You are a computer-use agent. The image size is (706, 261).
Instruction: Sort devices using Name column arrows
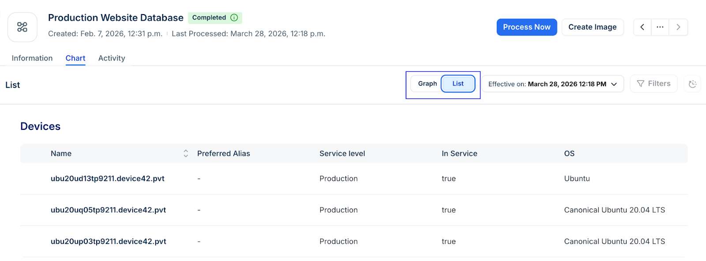(x=186, y=154)
